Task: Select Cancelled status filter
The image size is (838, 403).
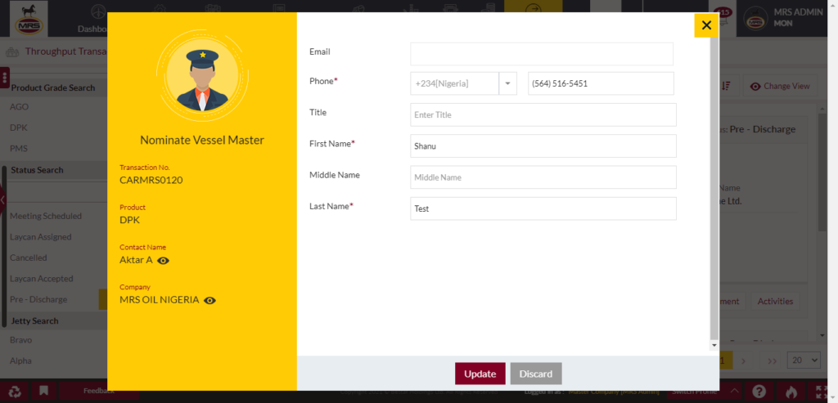Action: (29, 257)
